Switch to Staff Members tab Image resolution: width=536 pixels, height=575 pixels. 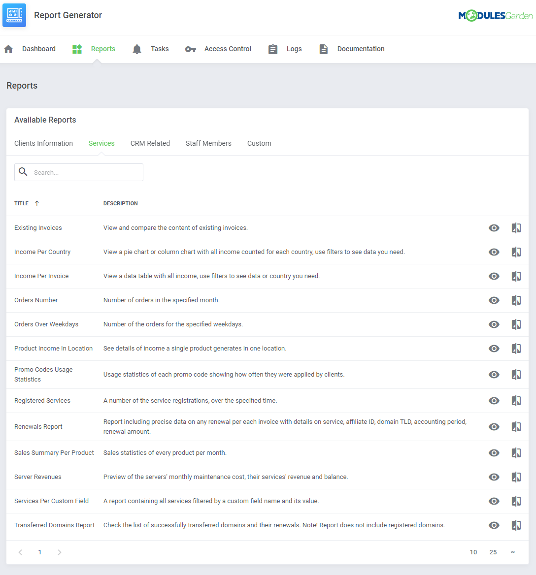click(x=208, y=143)
